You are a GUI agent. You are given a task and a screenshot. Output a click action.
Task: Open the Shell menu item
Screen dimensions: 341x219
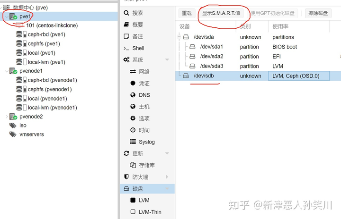147,48
